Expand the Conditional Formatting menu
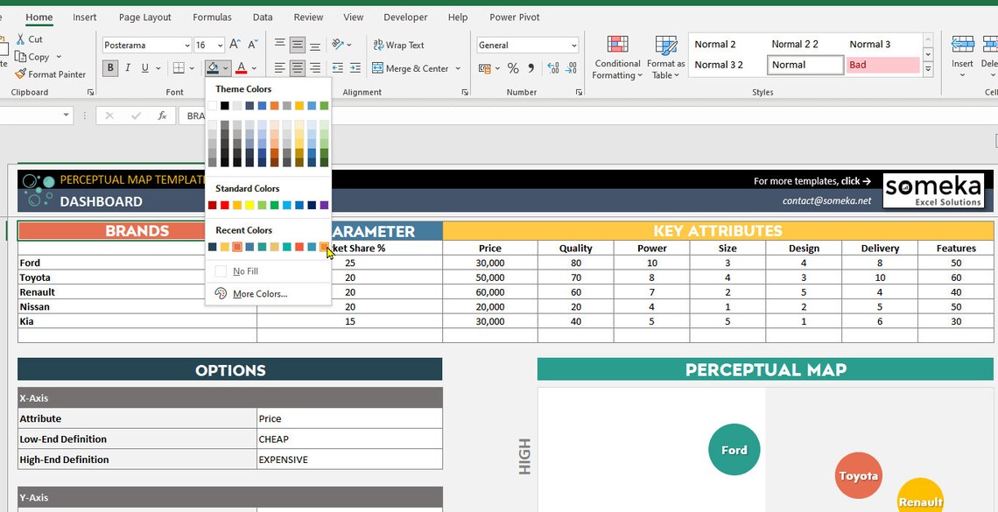Viewport: 998px width, 512px height. tap(617, 57)
